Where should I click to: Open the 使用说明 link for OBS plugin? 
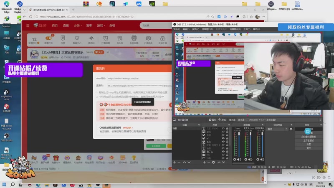point(128,128)
